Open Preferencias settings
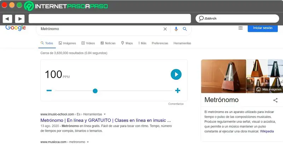 tap(160, 43)
